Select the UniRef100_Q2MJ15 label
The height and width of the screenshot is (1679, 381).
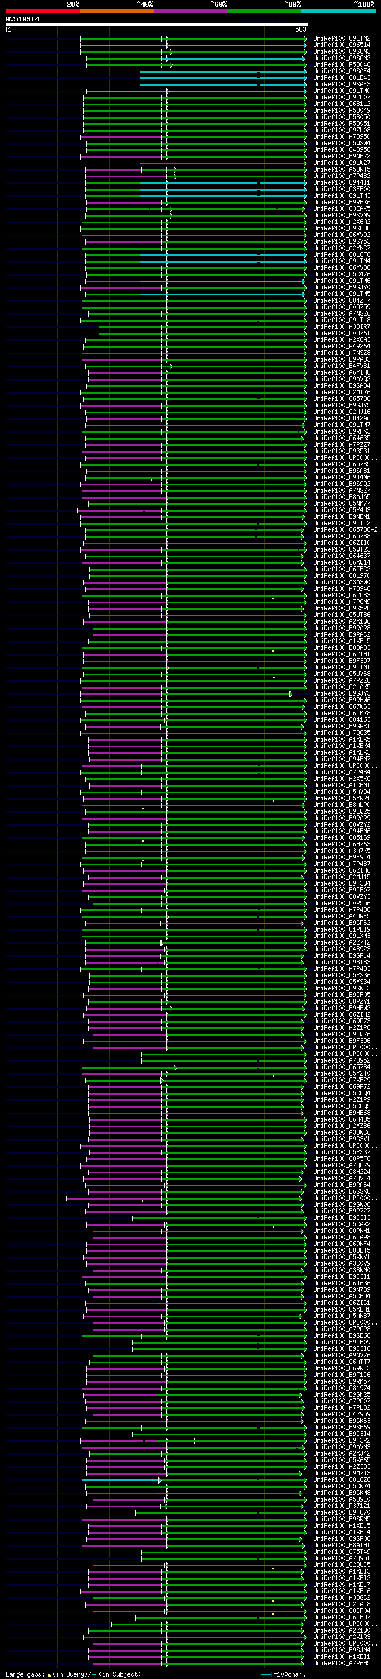342,877
